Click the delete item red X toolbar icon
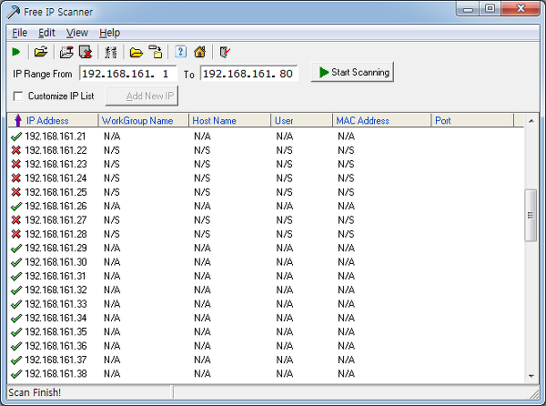Image resolution: width=546 pixels, height=406 pixels. (86, 52)
